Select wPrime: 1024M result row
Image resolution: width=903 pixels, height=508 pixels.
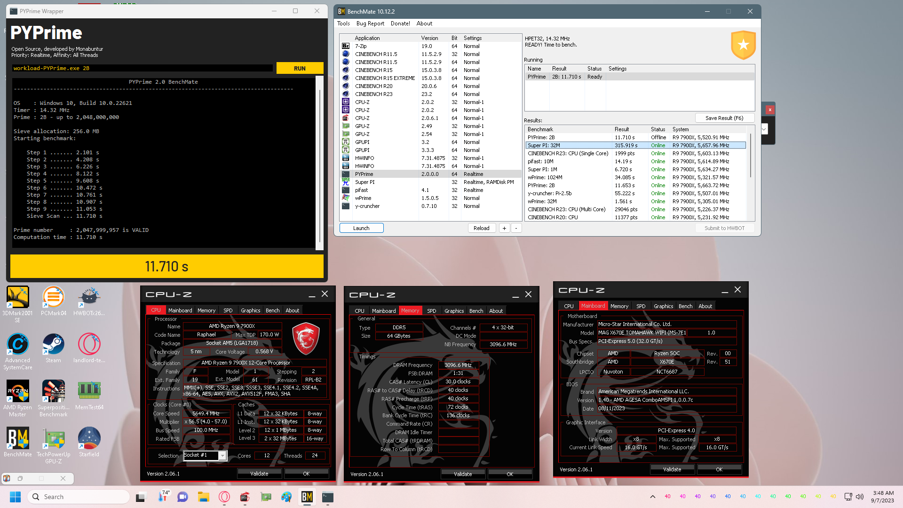(636, 177)
